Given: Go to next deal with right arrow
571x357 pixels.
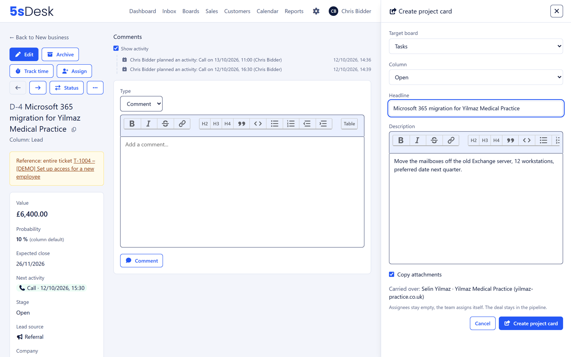Looking at the screenshot, I should pos(38,88).
